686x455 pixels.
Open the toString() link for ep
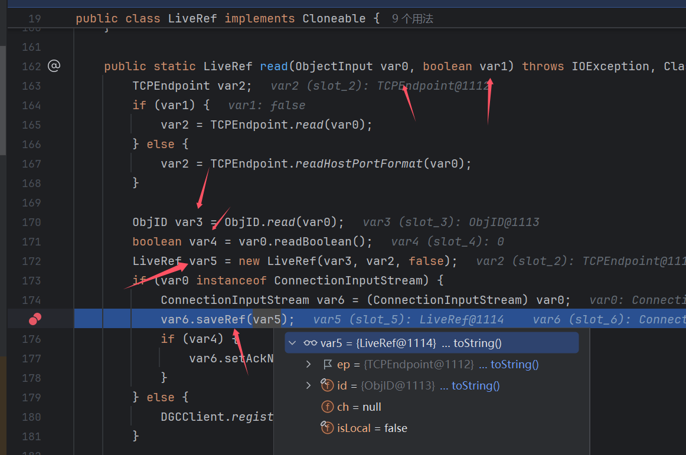515,365
